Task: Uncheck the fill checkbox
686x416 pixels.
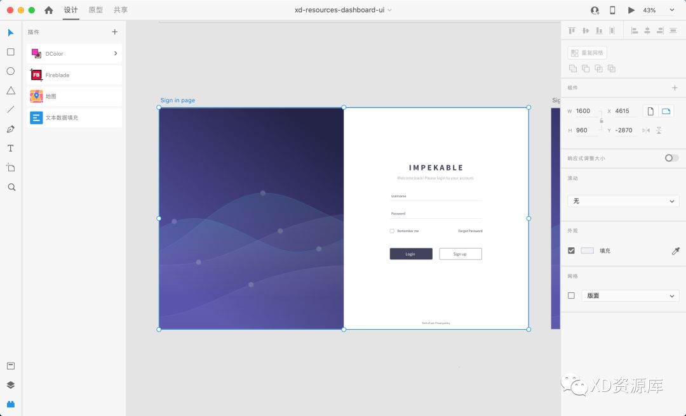Action: click(572, 251)
